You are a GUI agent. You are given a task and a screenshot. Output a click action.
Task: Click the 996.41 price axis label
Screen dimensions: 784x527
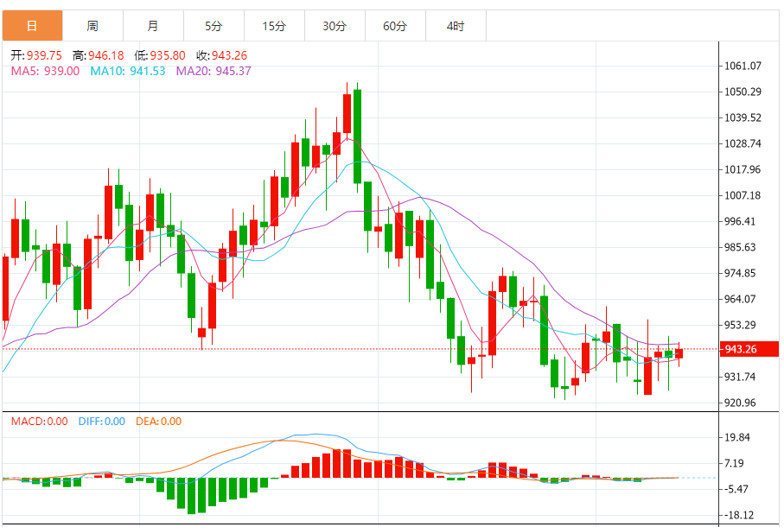pos(740,221)
